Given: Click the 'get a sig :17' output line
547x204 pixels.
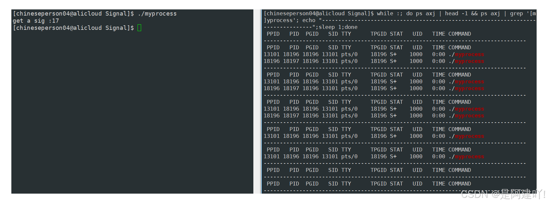Looking at the screenshot, I should 36,21.
